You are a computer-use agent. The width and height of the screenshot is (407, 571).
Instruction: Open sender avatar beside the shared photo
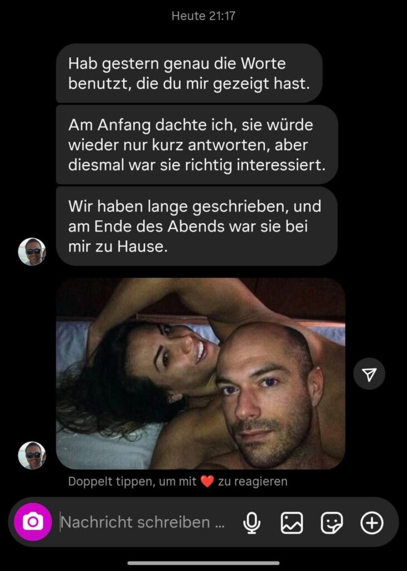coord(32,455)
